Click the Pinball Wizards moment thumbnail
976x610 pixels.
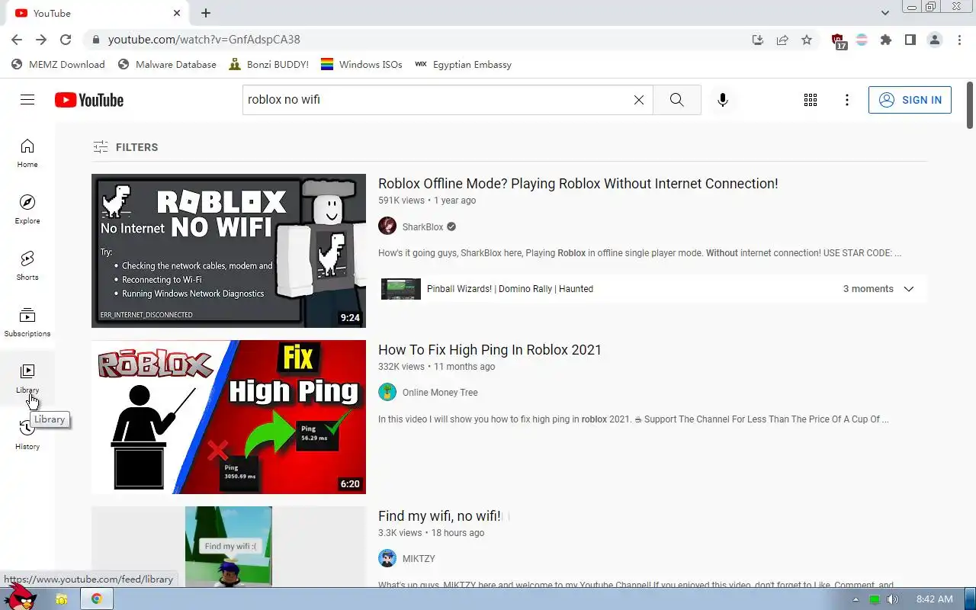pyautogui.click(x=401, y=289)
